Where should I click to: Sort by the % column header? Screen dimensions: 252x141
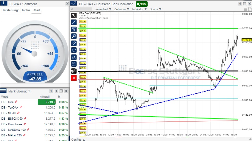(x=59, y=96)
